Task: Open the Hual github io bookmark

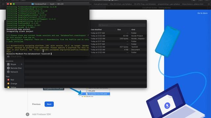Action: (101, 4)
